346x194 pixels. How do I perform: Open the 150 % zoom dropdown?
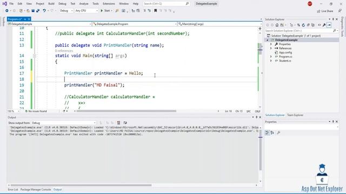(13, 112)
